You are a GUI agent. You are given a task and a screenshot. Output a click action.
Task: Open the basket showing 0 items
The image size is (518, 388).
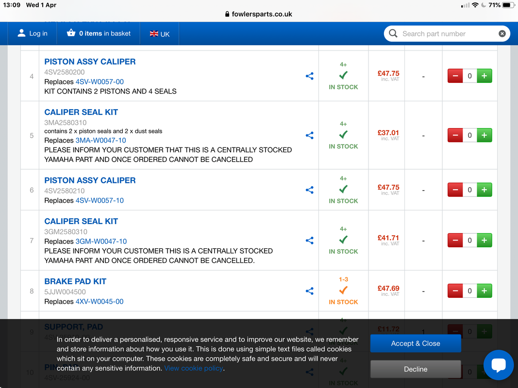pos(99,33)
